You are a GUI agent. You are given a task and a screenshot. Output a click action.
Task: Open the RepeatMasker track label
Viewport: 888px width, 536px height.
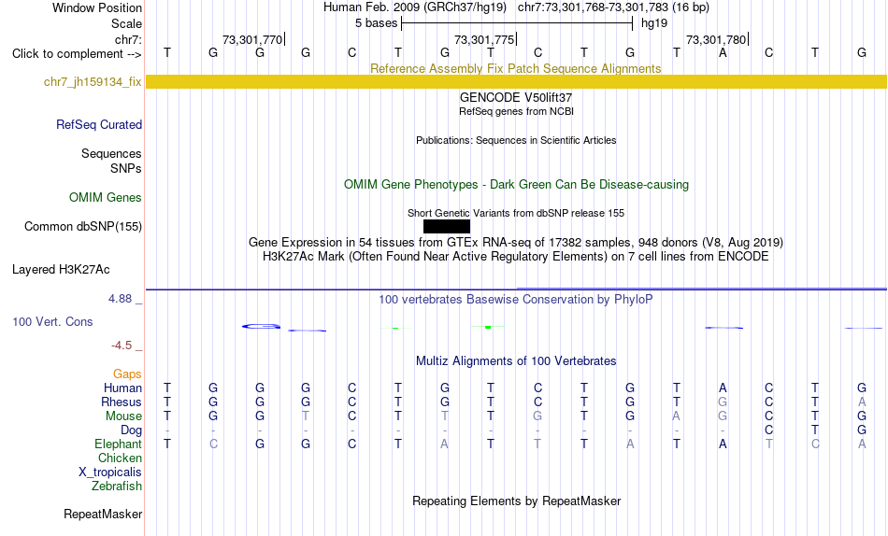[x=103, y=514]
